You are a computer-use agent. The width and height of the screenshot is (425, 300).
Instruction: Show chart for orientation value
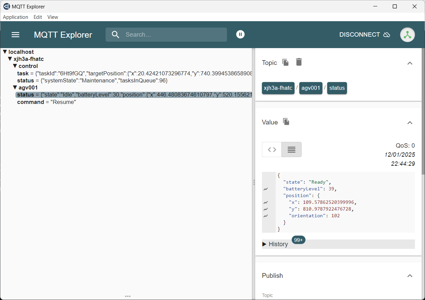[266, 216]
